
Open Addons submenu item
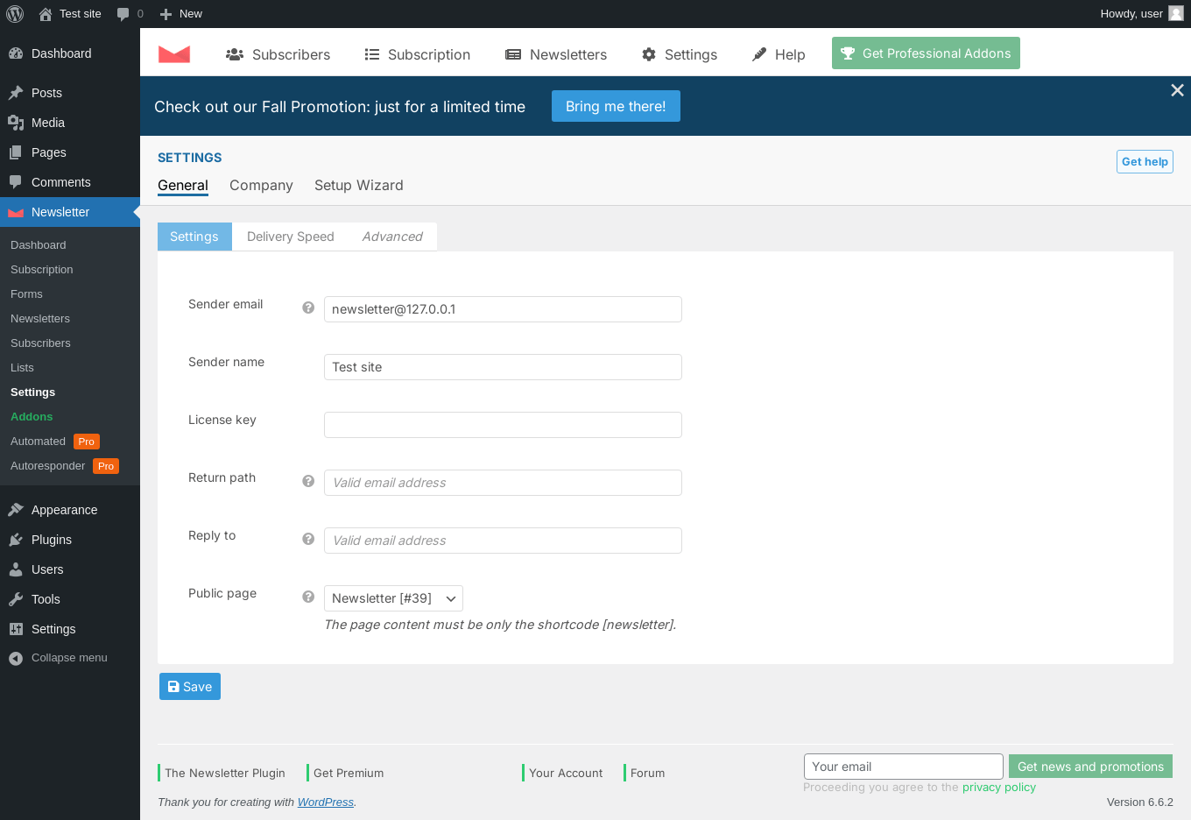[70, 417]
